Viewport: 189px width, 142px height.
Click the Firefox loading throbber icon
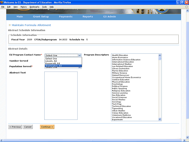point(186,7)
